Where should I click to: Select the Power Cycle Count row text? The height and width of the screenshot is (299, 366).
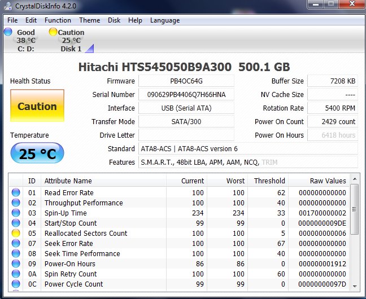coord(73,284)
